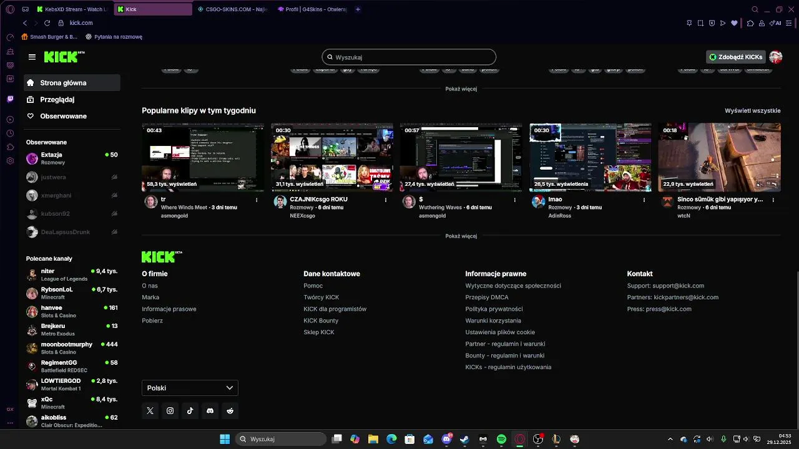Viewport: 799px width, 449px height.
Task: Open browser tab search magnifier icon
Action: point(755,9)
